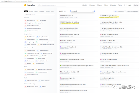
Task: Select the Text-to-Video task icon
Action: coord(36,23)
